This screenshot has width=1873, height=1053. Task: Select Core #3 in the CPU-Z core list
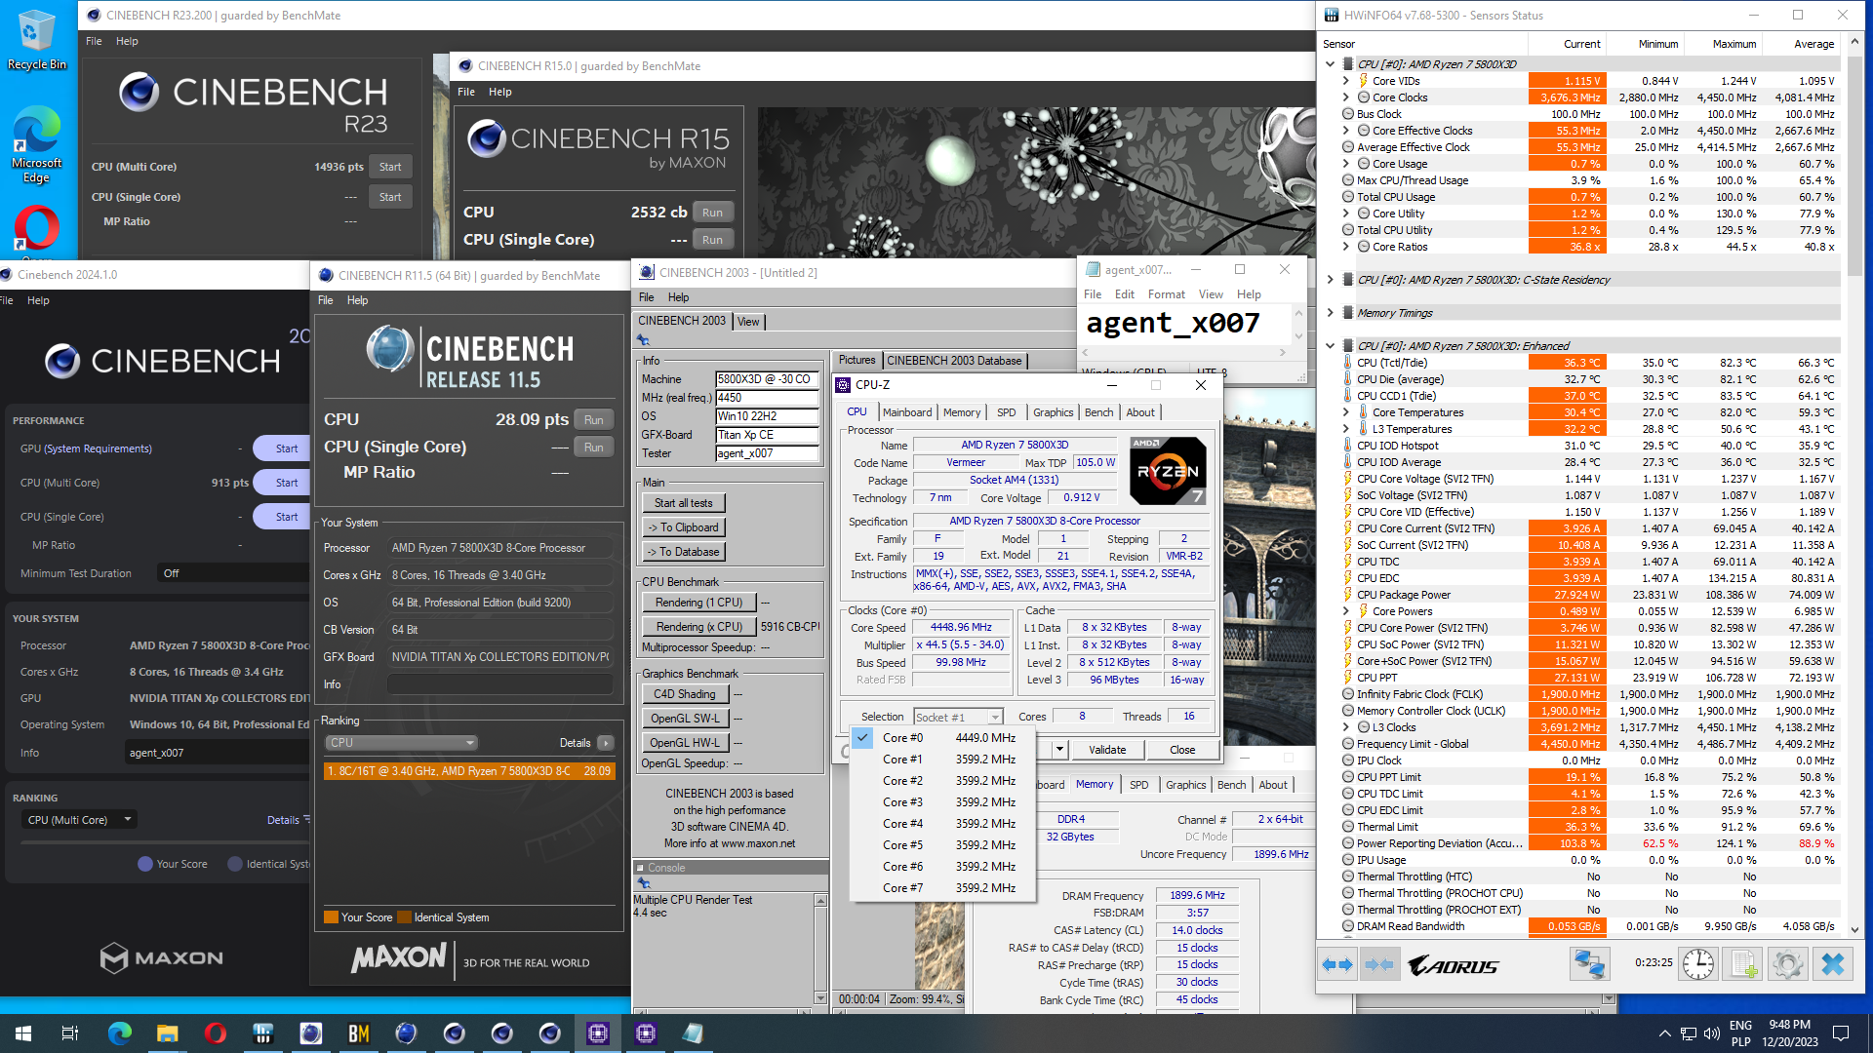[942, 802]
